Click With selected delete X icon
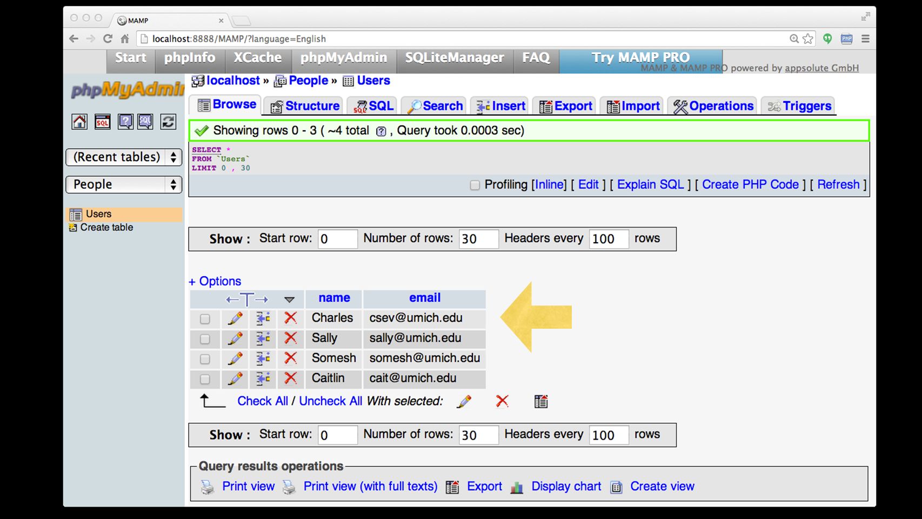The height and width of the screenshot is (519, 922). [x=502, y=401]
